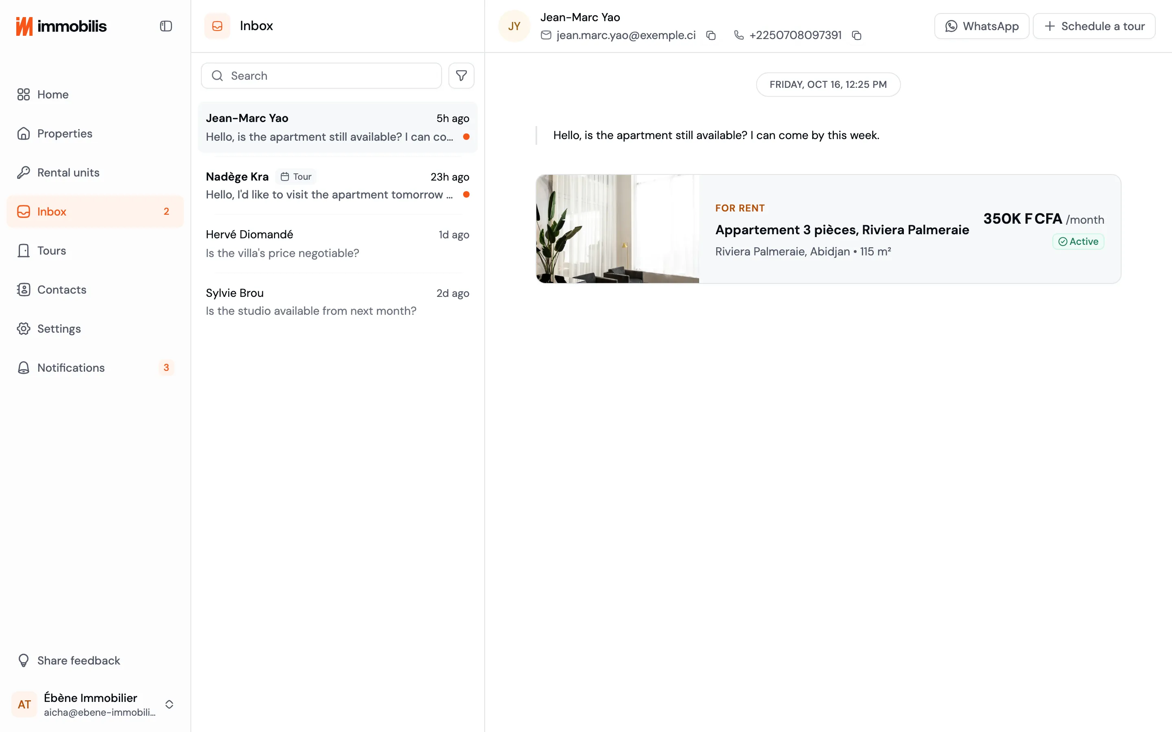Open Settings in the sidebar

(x=95, y=329)
